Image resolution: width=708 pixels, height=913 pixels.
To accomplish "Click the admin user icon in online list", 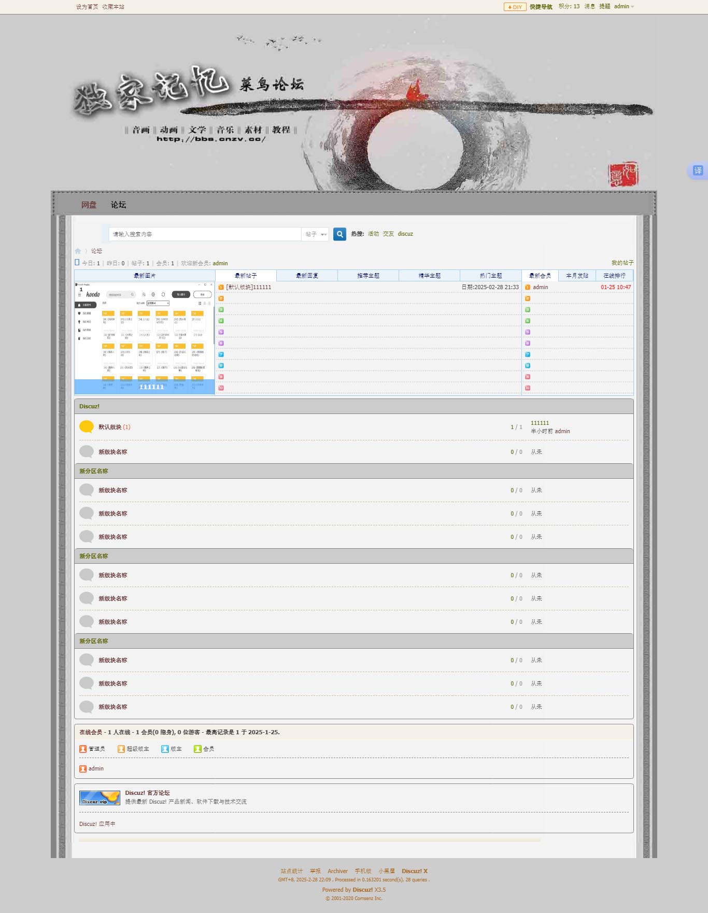I will point(83,769).
